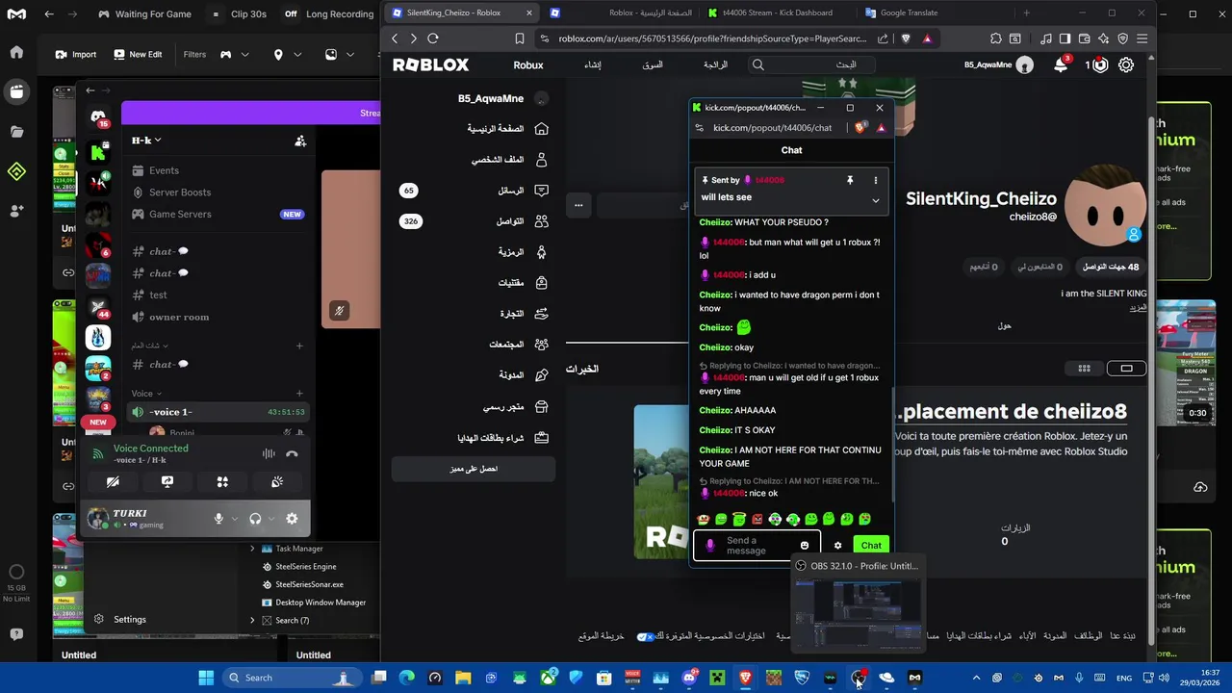The image size is (1232, 693).
Task: Expand the H-k server name dropdown in Discord
Action: click(x=147, y=141)
